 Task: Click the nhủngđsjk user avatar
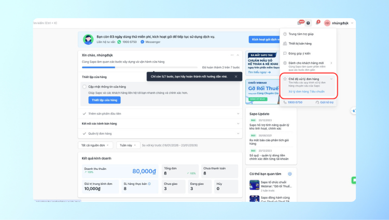click(327, 23)
